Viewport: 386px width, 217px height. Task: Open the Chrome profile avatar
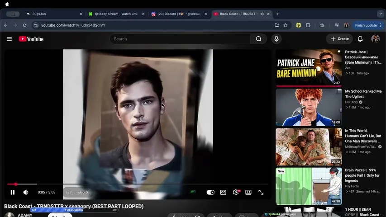[346, 25]
